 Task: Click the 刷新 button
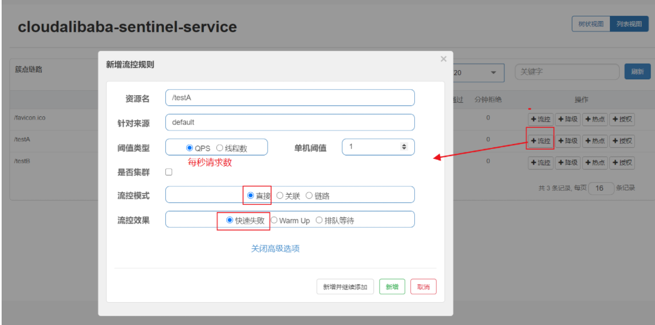[x=637, y=72]
